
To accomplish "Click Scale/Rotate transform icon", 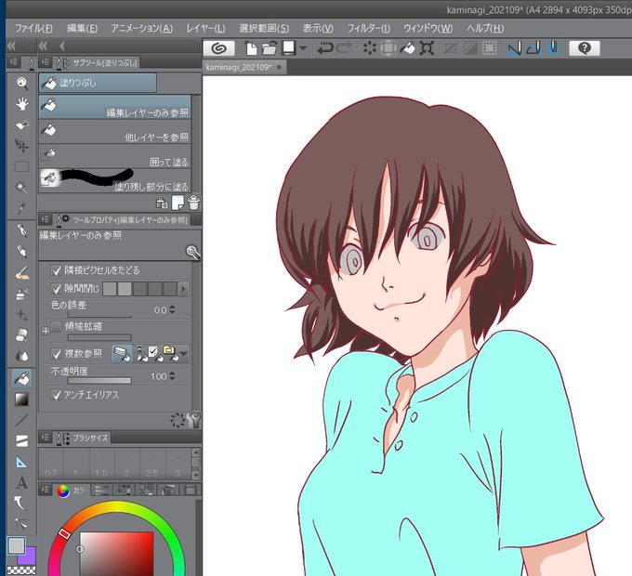I will [427, 48].
